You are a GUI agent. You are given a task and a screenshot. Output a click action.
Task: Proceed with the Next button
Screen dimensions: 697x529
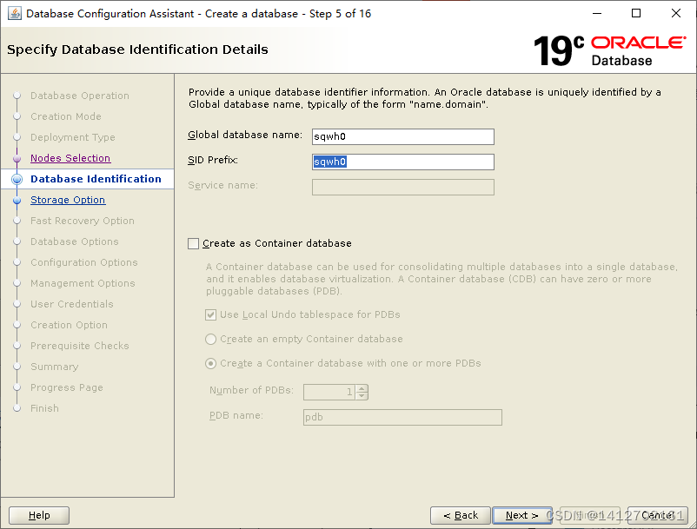[x=522, y=515]
